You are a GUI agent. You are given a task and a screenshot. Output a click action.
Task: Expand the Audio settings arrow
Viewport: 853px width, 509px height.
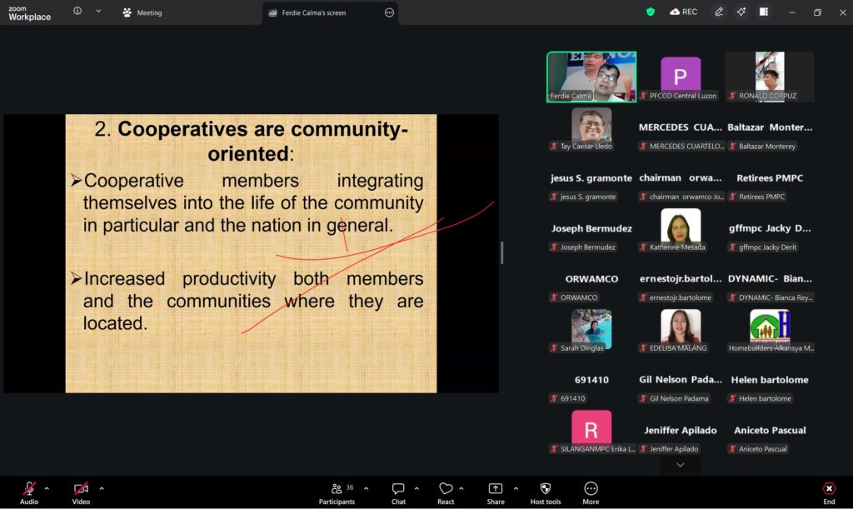coord(47,488)
